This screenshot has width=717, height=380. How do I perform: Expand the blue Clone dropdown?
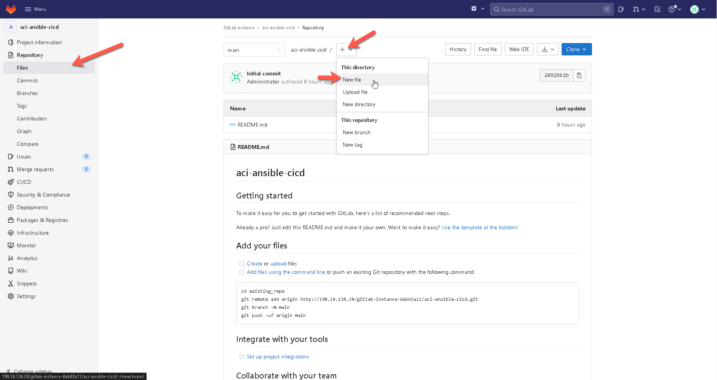tap(577, 49)
